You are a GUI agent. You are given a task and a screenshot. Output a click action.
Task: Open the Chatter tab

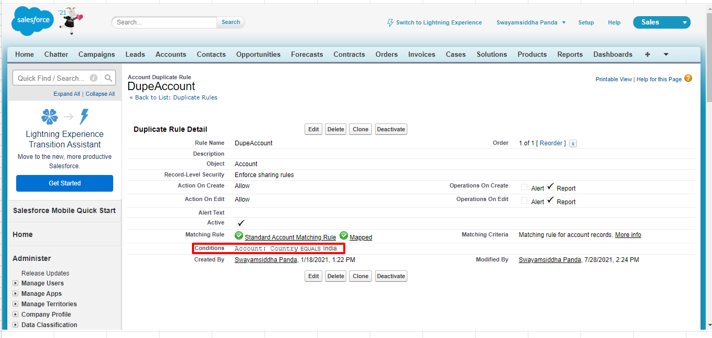pos(56,54)
